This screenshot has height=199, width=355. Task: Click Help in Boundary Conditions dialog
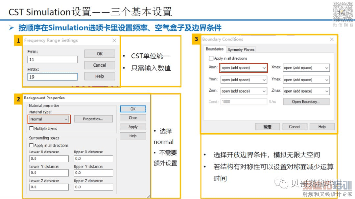[x=322, y=127]
